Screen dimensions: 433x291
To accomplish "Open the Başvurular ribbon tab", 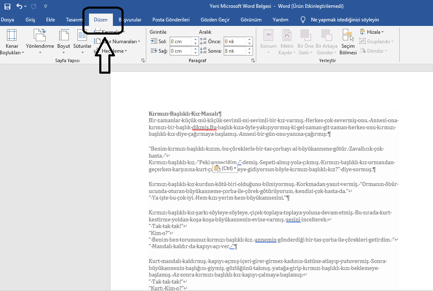I will [x=133, y=19].
